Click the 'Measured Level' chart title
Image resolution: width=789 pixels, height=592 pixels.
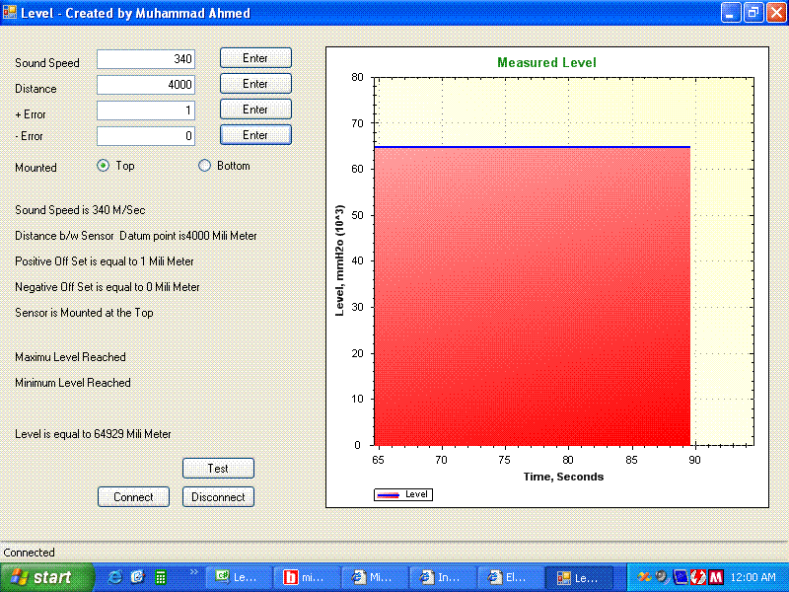click(x=547, y=62)
